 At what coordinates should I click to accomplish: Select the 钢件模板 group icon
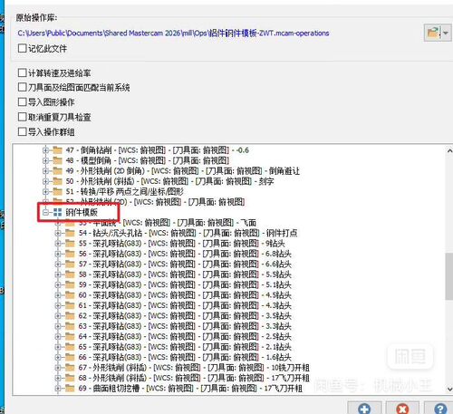click(x=57, y=212)
